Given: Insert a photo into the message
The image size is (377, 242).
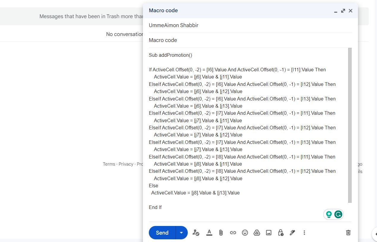Looking at the screenshot, I should 269,232.
